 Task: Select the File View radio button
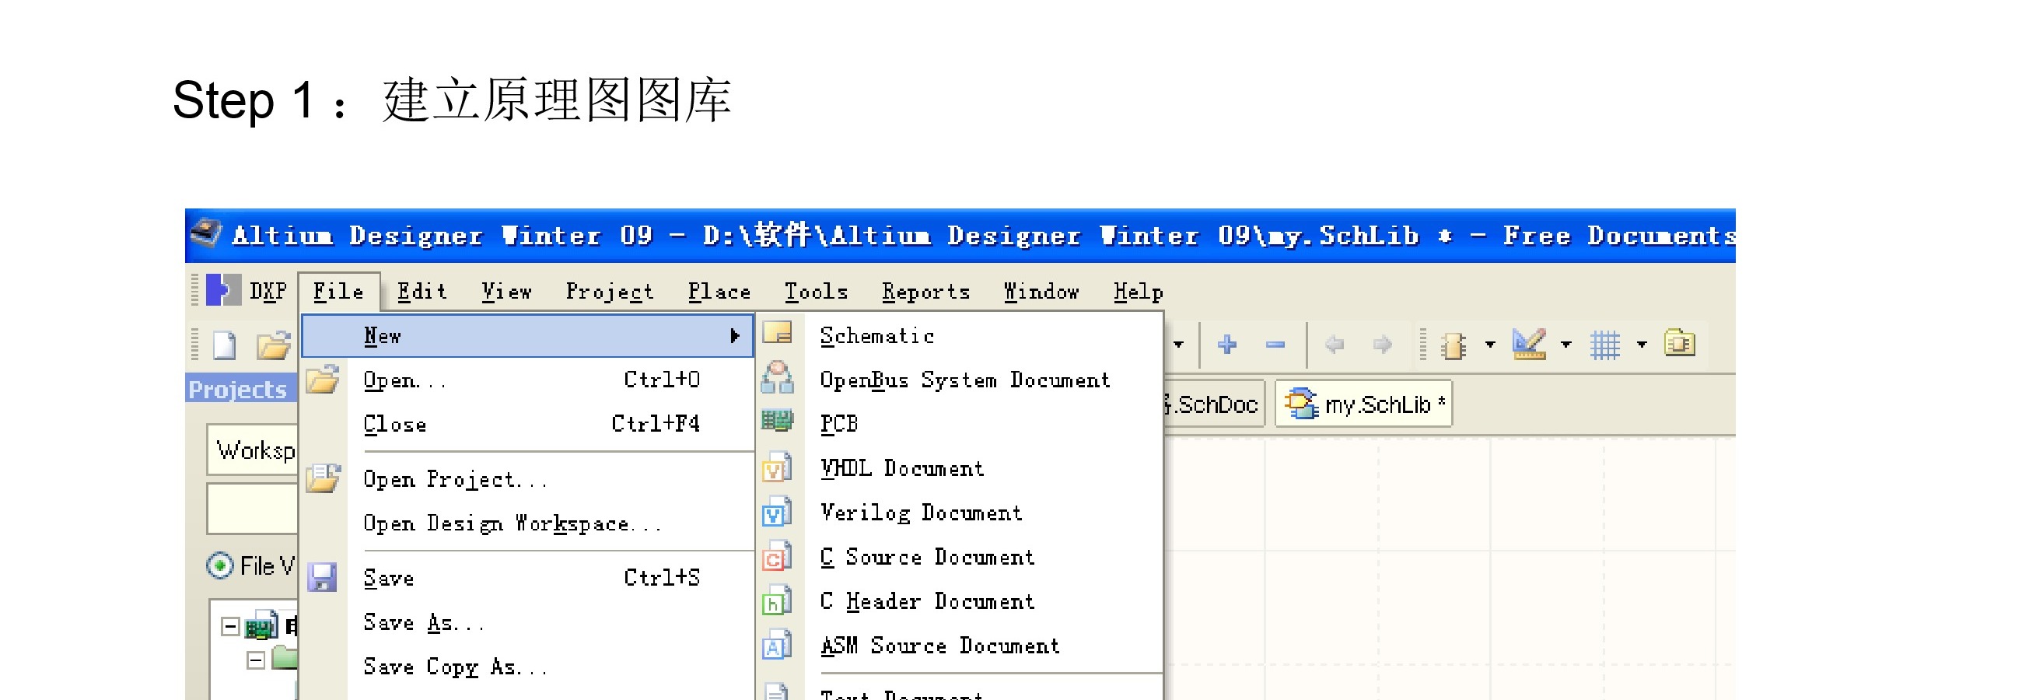(220, 565)
